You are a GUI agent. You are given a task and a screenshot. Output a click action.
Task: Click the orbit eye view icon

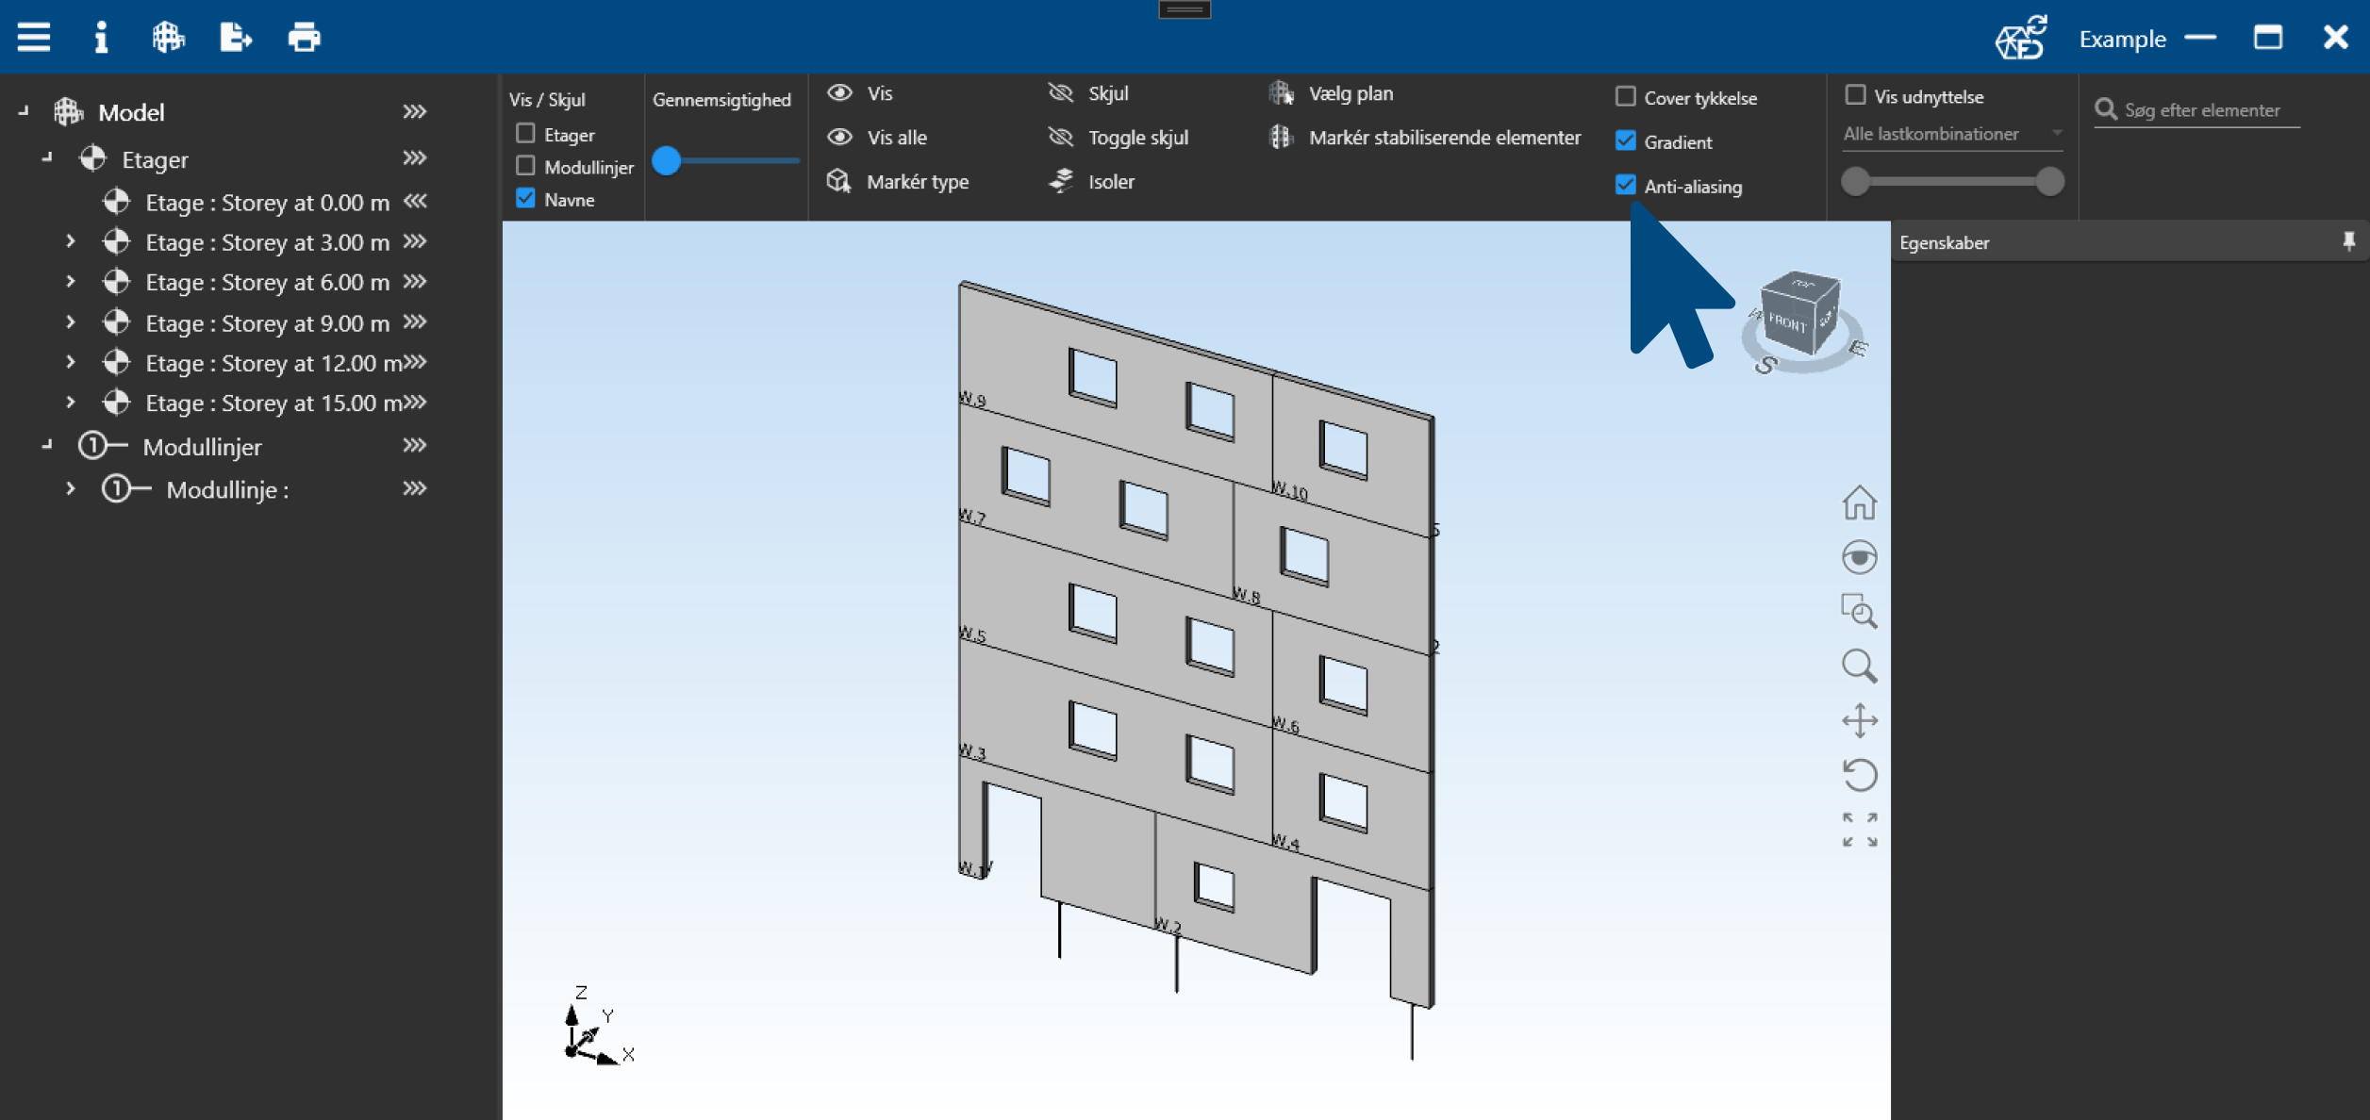point(1859,557)
